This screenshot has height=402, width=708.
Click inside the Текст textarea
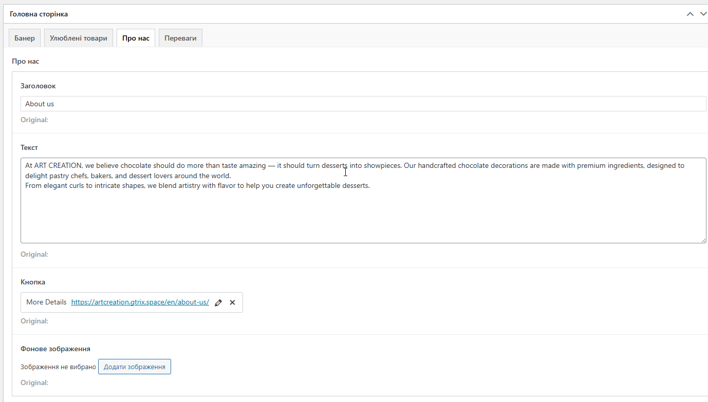363,200
